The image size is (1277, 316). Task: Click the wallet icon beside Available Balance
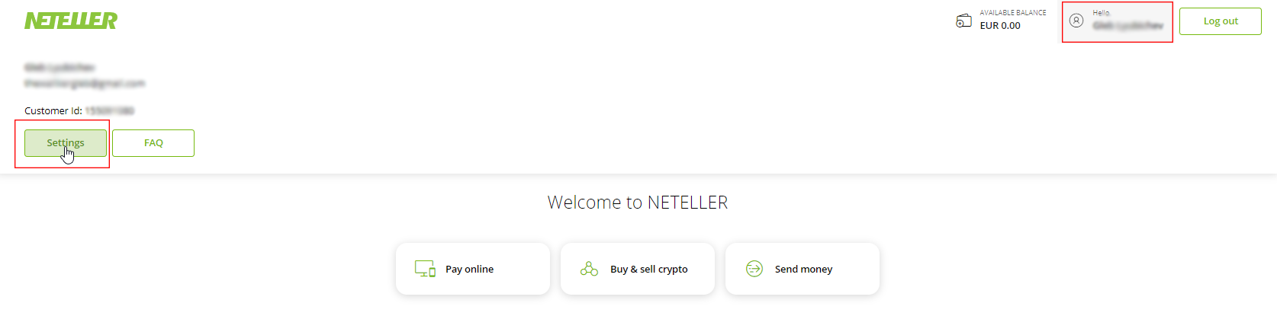tap(963, 21)
